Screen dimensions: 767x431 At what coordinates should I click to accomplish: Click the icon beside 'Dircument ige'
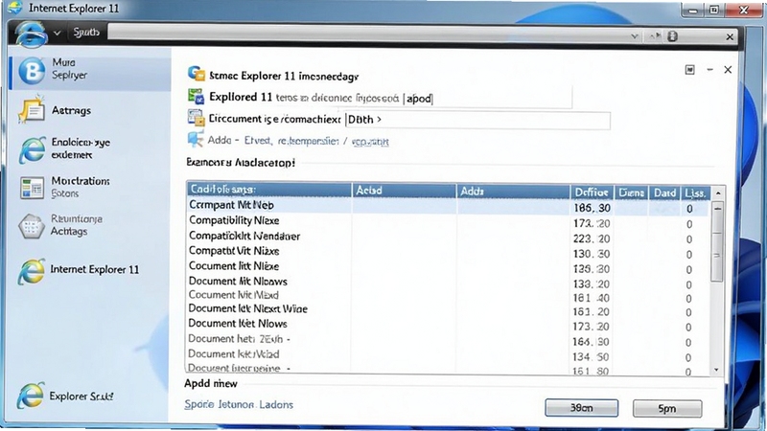tap(197, 118)
